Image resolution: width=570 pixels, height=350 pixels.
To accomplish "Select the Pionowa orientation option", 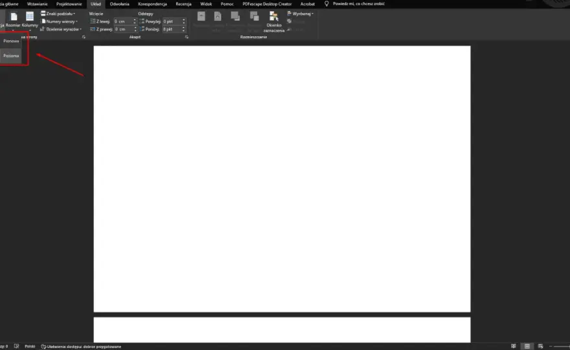I will [x=11, y=41].
